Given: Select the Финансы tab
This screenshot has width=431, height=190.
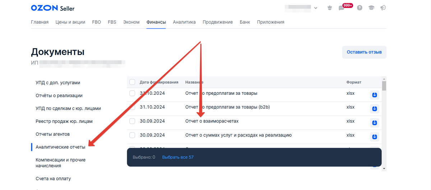Looking at the screenshot, I should click(x=156, y=22).
